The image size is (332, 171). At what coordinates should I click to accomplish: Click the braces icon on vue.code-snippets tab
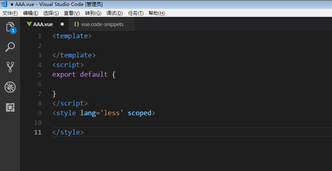coord(77,24)
